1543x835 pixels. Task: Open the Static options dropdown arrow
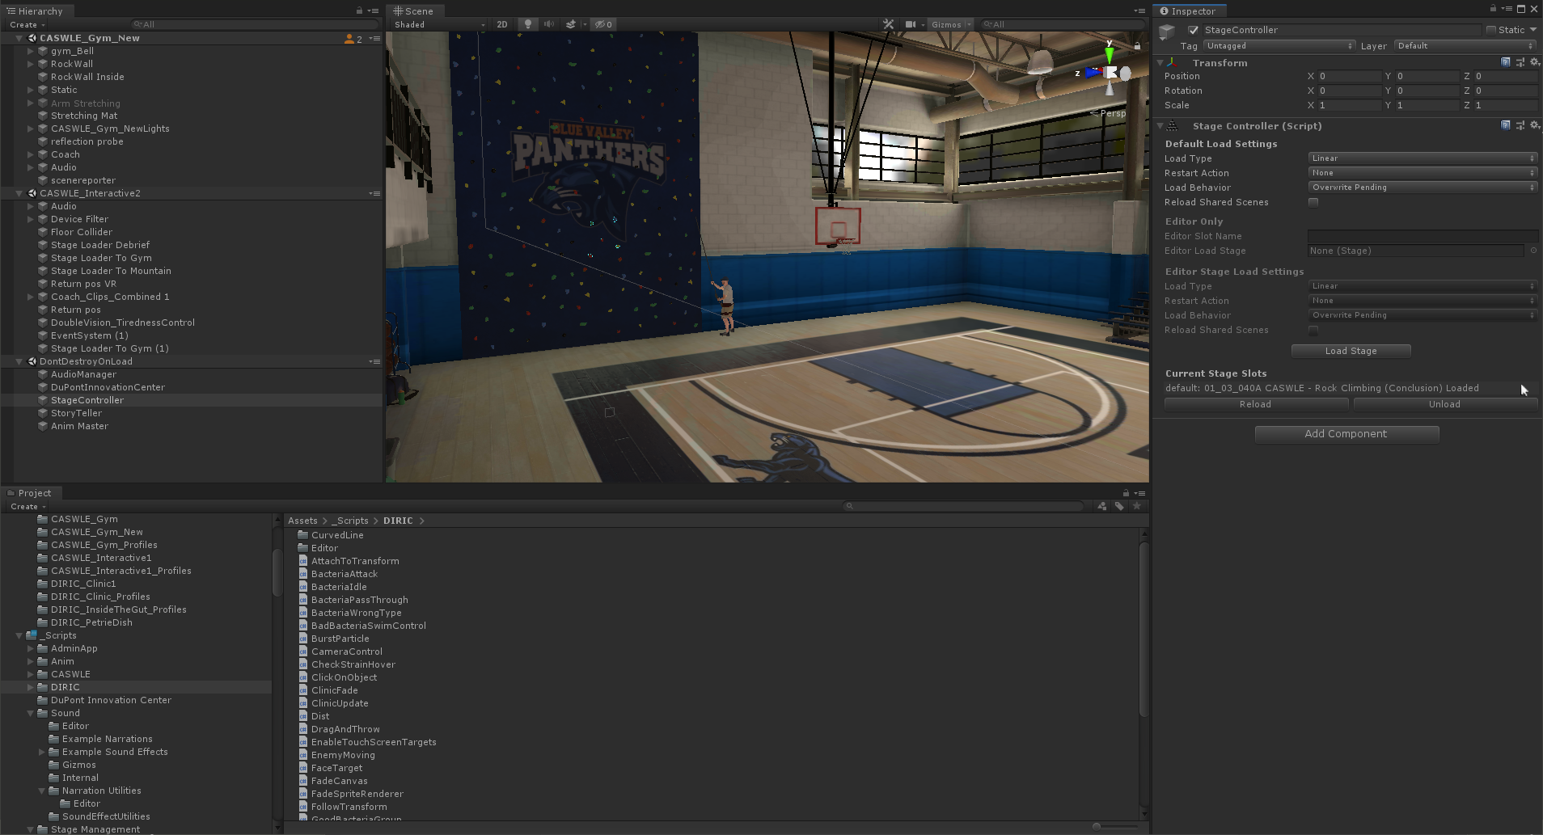tap(1533, 30)
